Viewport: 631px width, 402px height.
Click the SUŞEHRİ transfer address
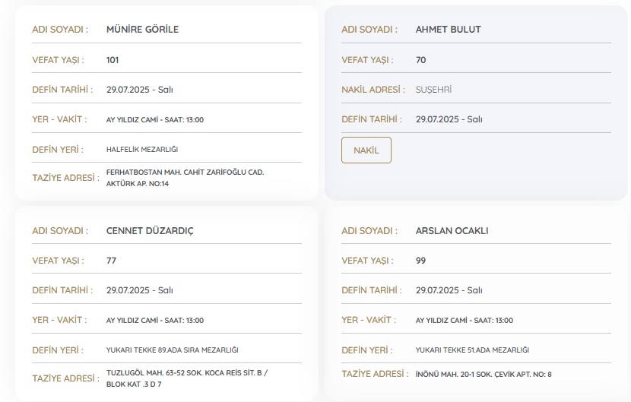(433, 90)
